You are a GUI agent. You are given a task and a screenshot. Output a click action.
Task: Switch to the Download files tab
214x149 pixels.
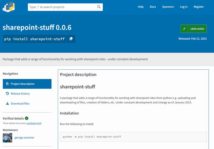click(27, 103)
